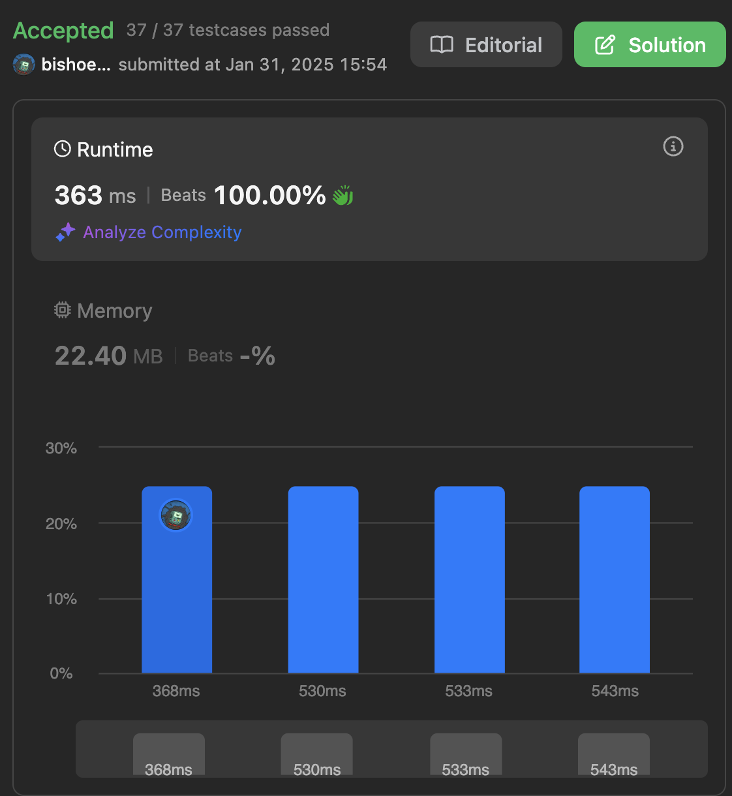Click the pencil icon in Solution button
This screenshot has width=732, height=796.
pos(605,44)
